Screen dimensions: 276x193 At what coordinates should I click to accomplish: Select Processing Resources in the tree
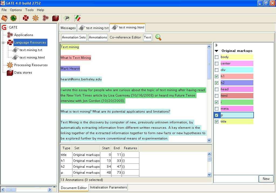[31, 65]
